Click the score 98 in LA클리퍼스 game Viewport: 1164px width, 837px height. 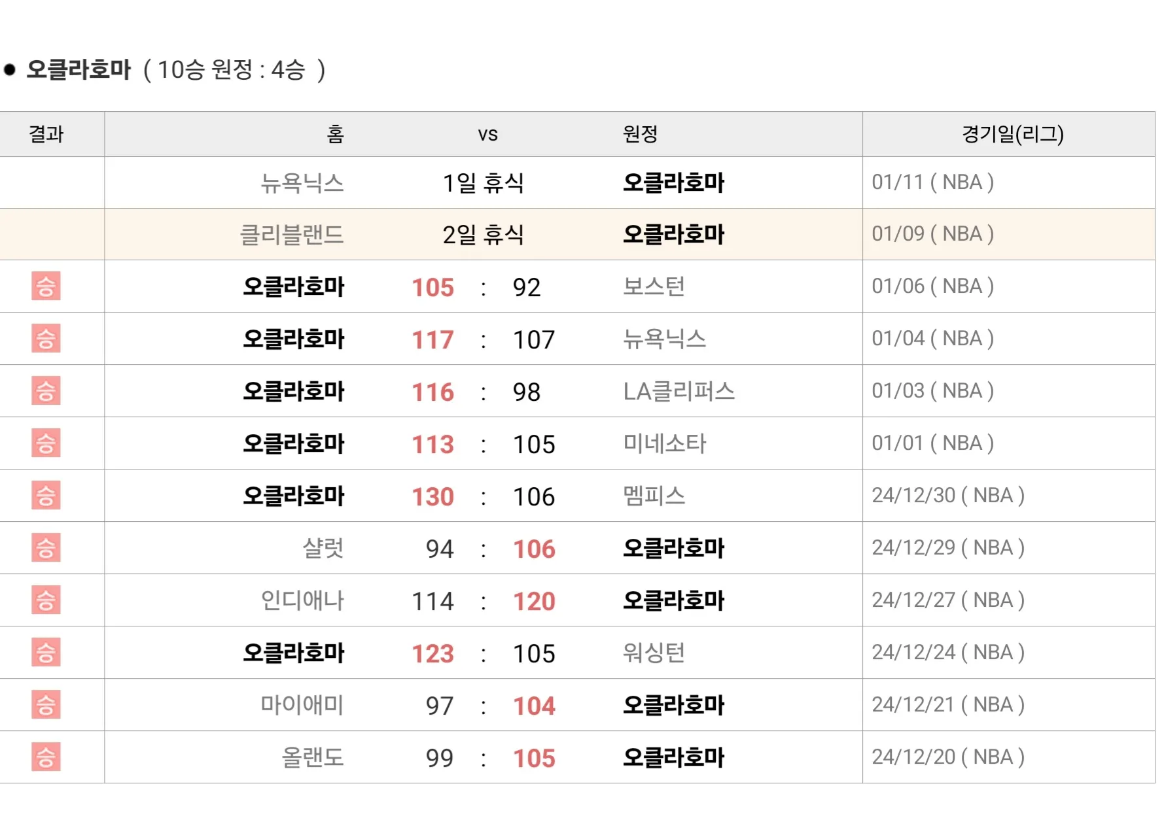pos(527,392)
